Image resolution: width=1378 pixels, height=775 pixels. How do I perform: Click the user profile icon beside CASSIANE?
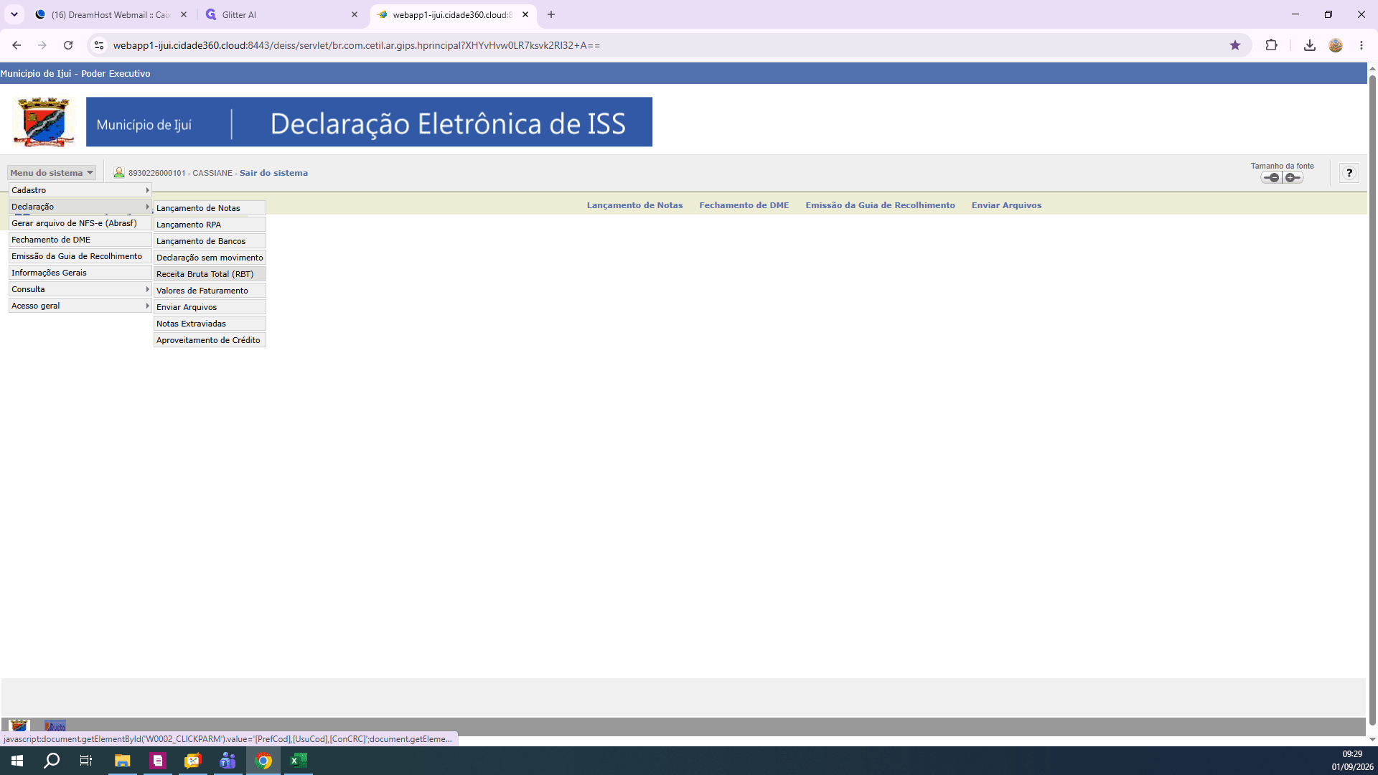point(119,173)
